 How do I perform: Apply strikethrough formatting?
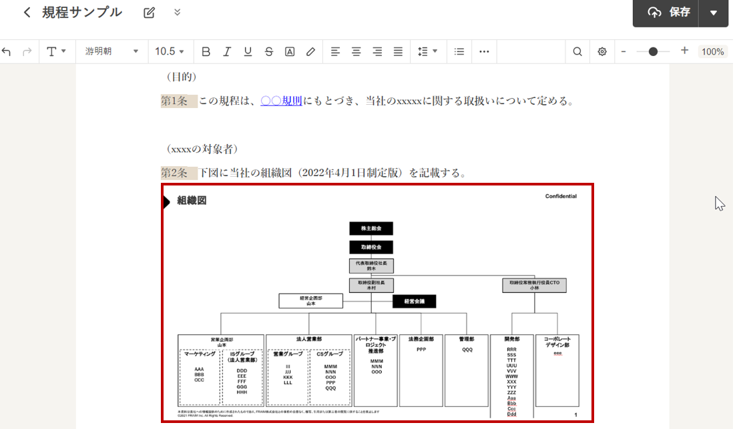click(268, 51)
